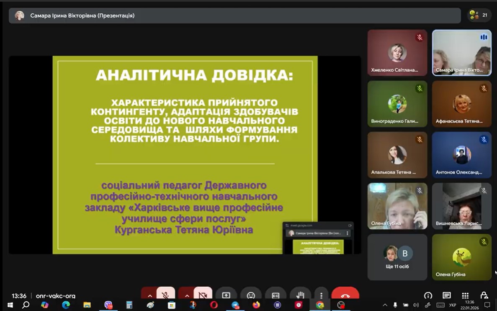Click the share screen icon

[226, 295]
